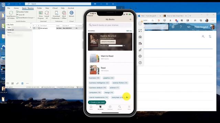Viewport: 220px width, 123px height.
Task: Open the Help ribbon tab
Action: [63, 8]
